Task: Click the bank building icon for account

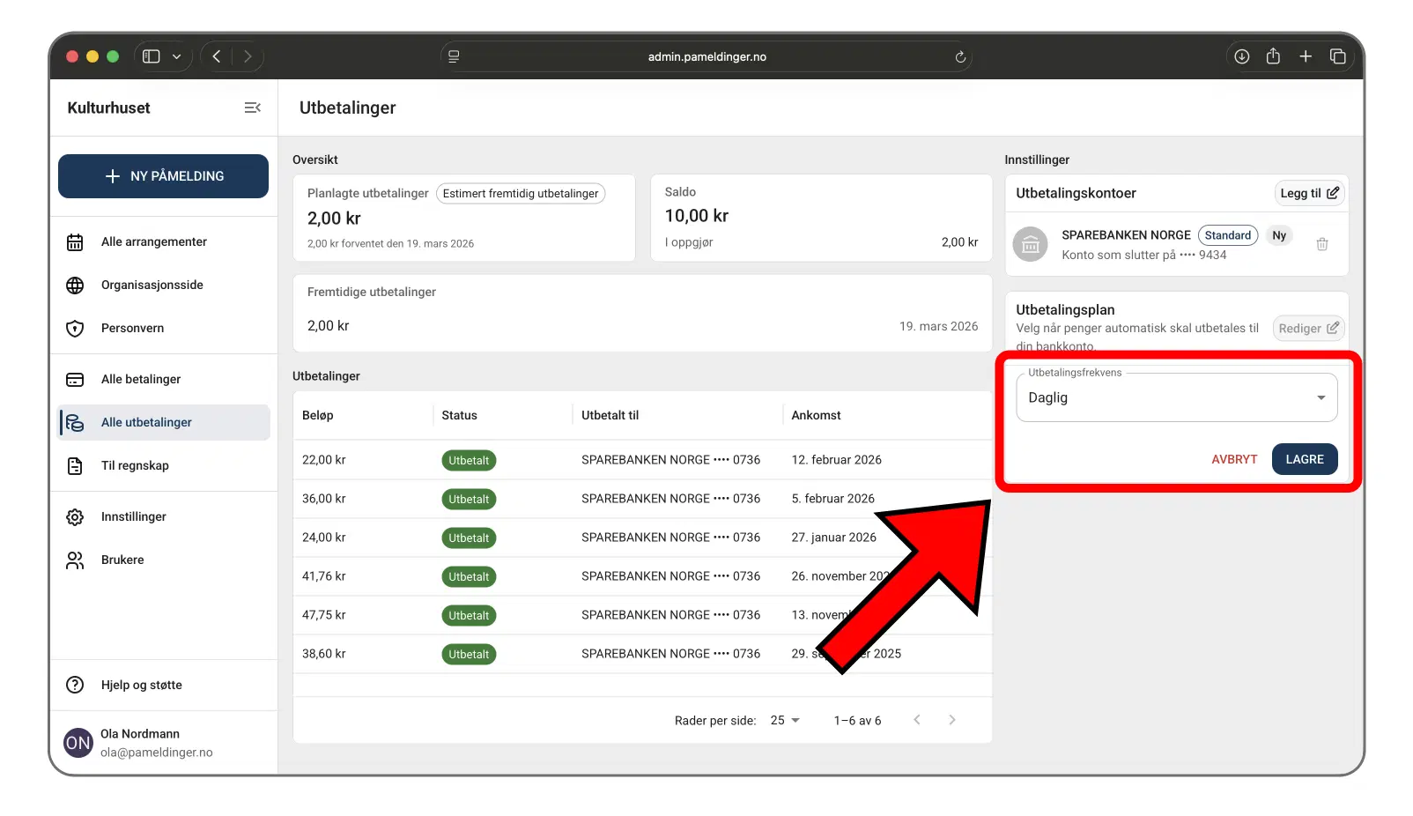Action: (x=1030, y=245)
